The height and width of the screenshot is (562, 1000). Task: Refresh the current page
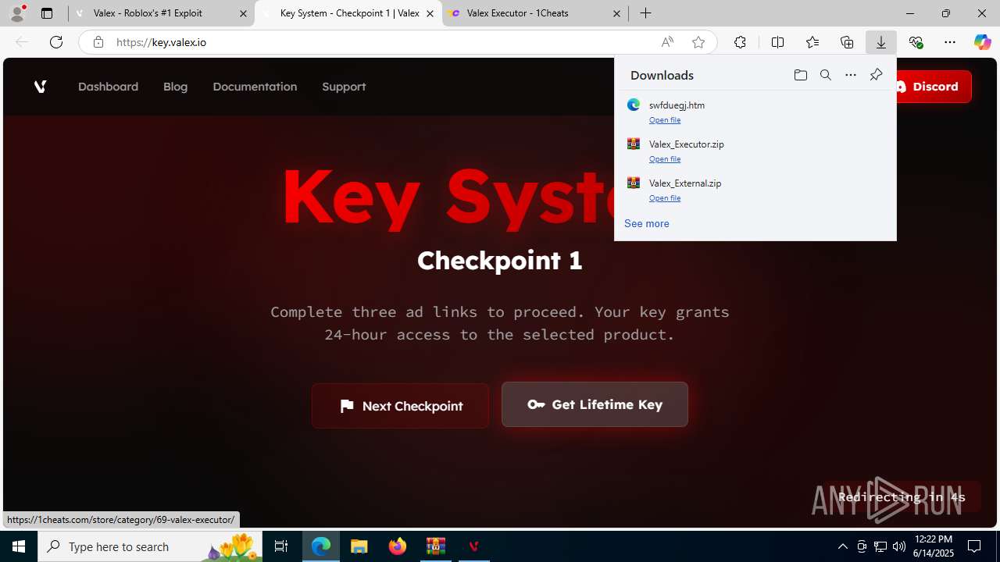(x=56, y=42)
